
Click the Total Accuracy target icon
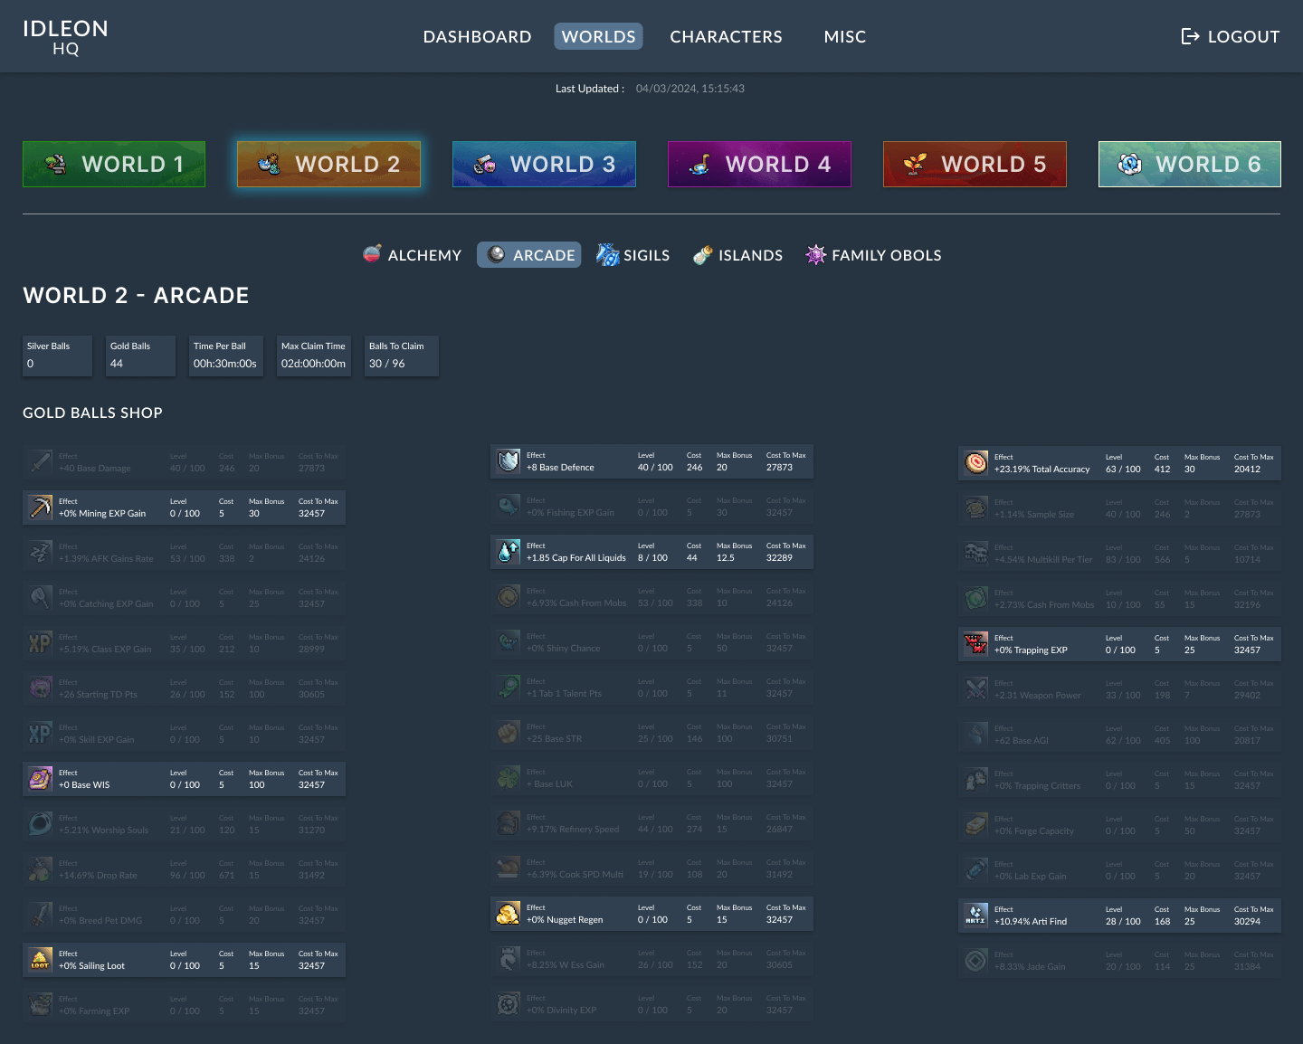point(976,462)
